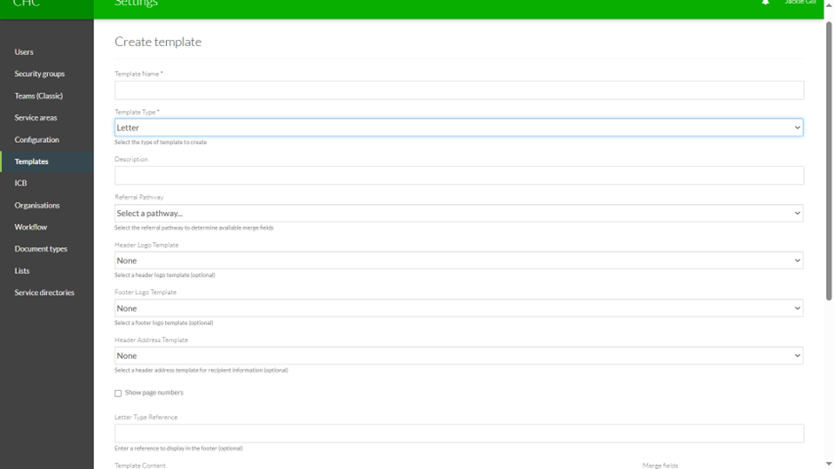Image resolution: width=834 pixels, height=469 pixels.
Task: Open the Header Logo Template dropdown
Action: (x=459, y=261)
